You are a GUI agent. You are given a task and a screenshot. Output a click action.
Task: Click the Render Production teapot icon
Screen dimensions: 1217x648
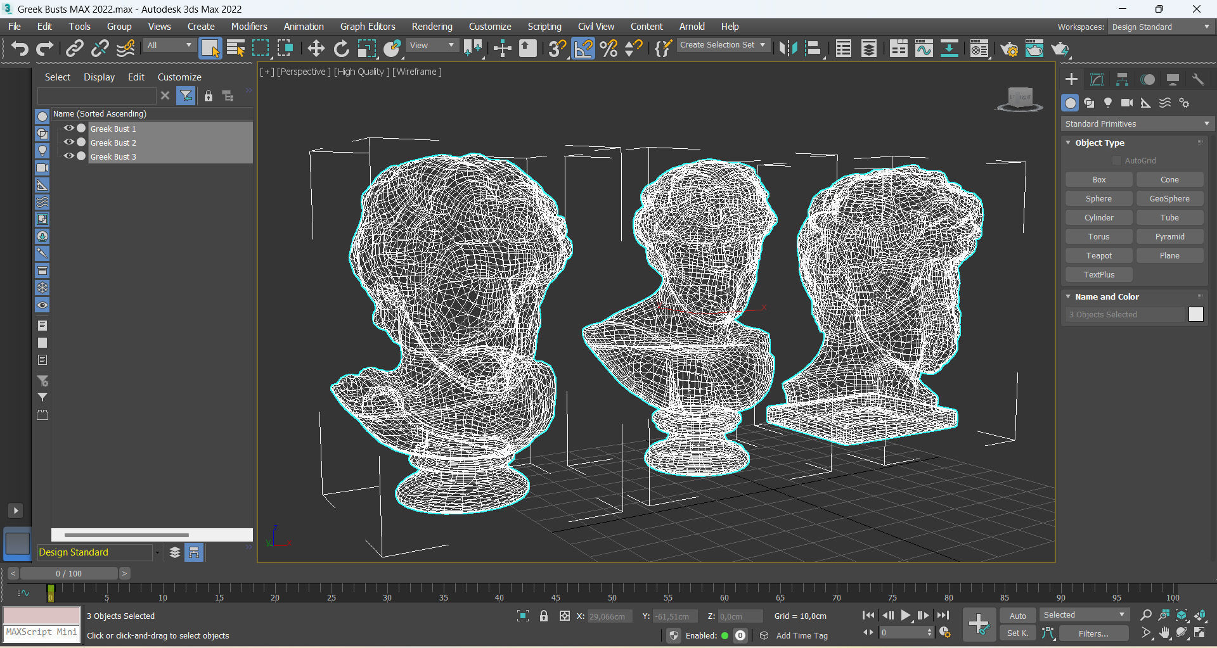(1060, 49)
